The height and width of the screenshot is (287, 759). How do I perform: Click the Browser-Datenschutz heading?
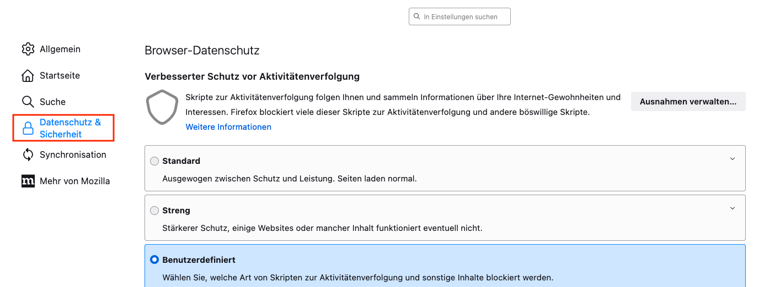202,51
